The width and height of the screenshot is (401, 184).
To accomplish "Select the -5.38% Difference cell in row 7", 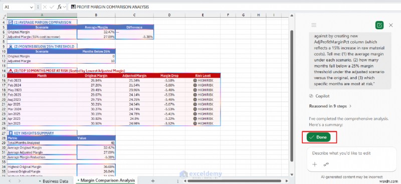I will tap(134, 37).
